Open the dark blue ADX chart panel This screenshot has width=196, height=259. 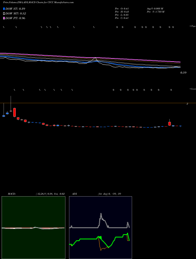[100, 228]
